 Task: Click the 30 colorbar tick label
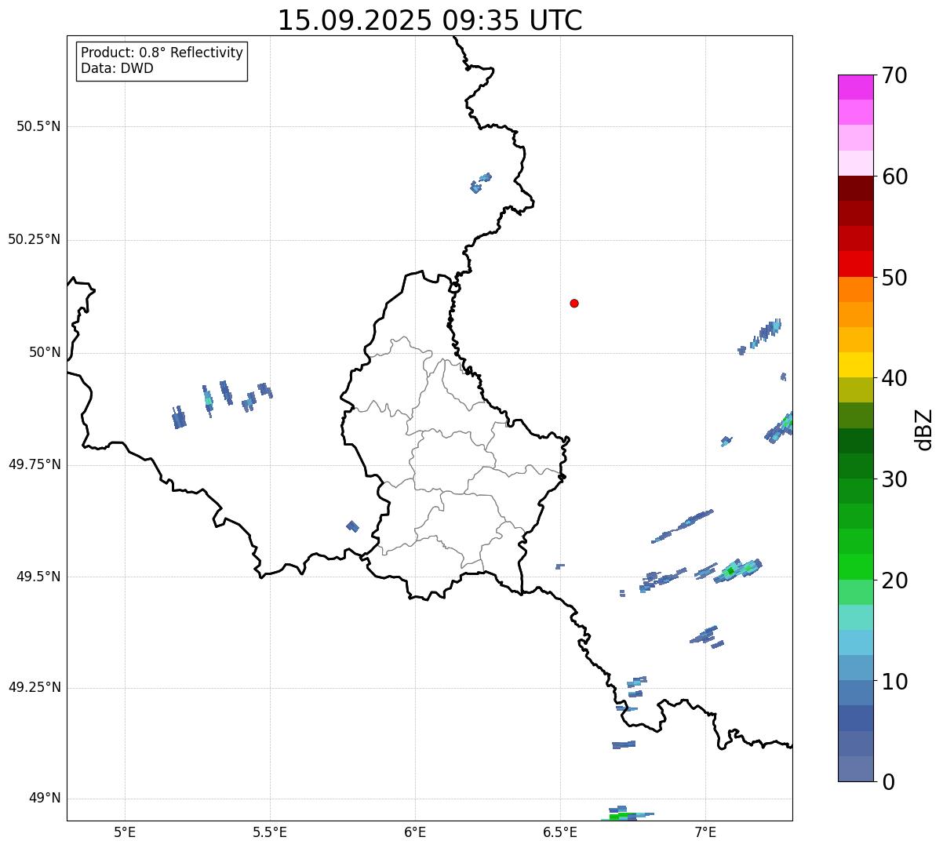click(894, 479)
